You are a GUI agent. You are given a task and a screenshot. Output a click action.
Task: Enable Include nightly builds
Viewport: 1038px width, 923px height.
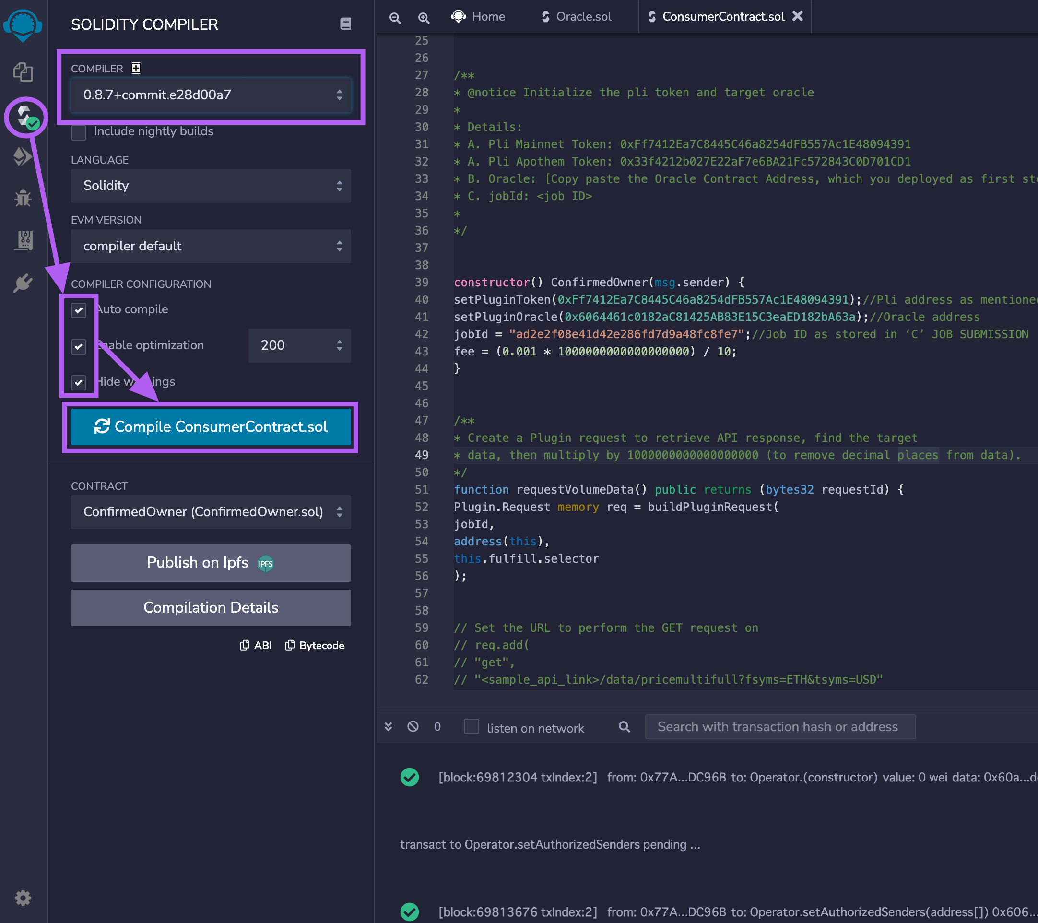79,132
